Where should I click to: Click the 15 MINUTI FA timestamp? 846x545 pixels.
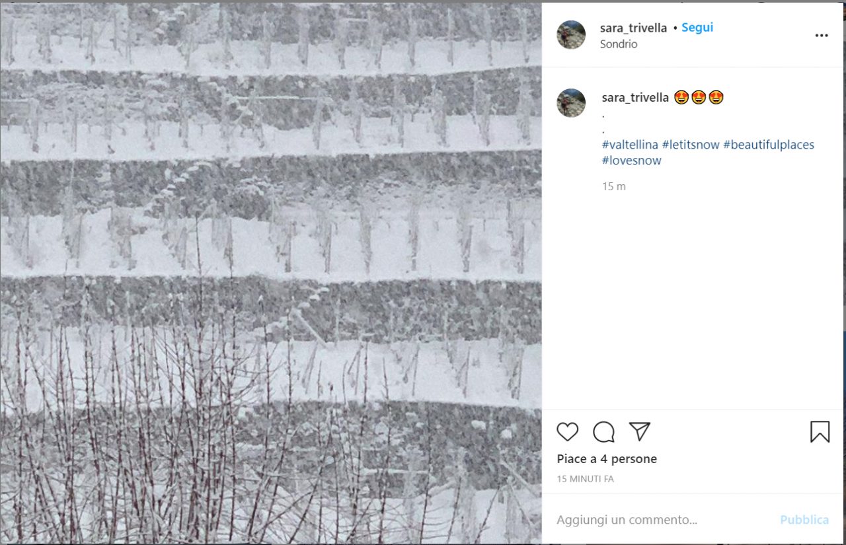click(x=585, y=479)
